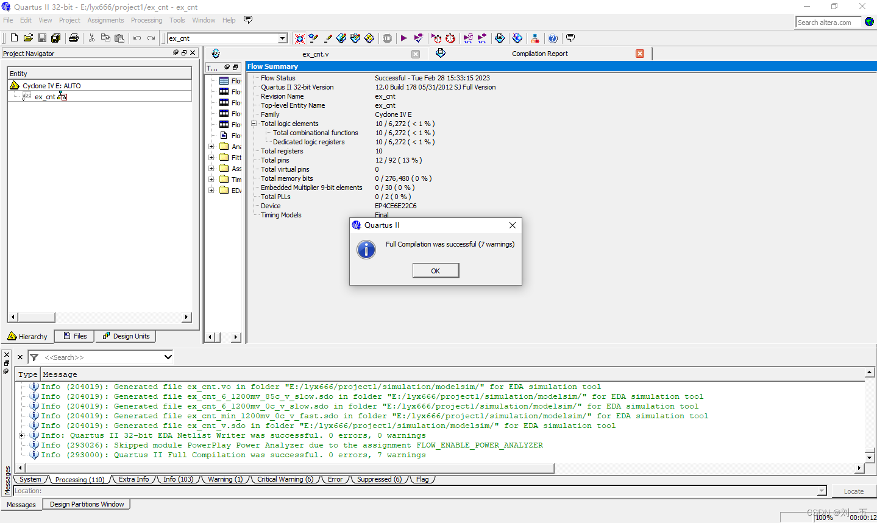Open the message search dropdown arrow
Image resolution: width=877 pixels, height=523 pixels.
pos(168,357)
